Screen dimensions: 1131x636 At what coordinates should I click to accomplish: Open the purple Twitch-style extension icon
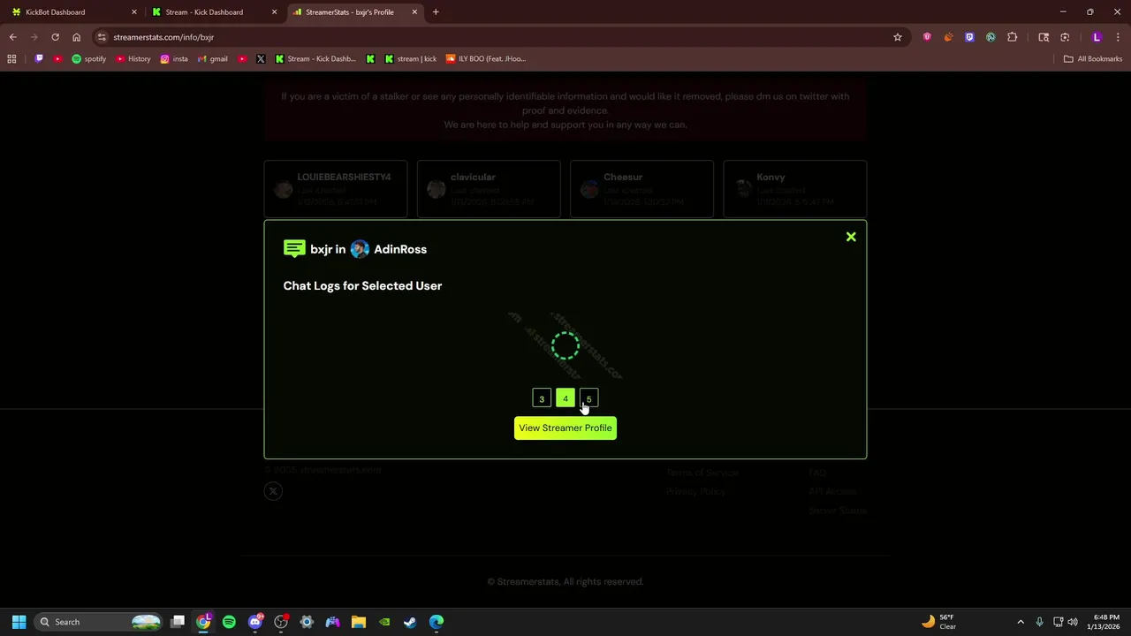[x=969, y=37]
